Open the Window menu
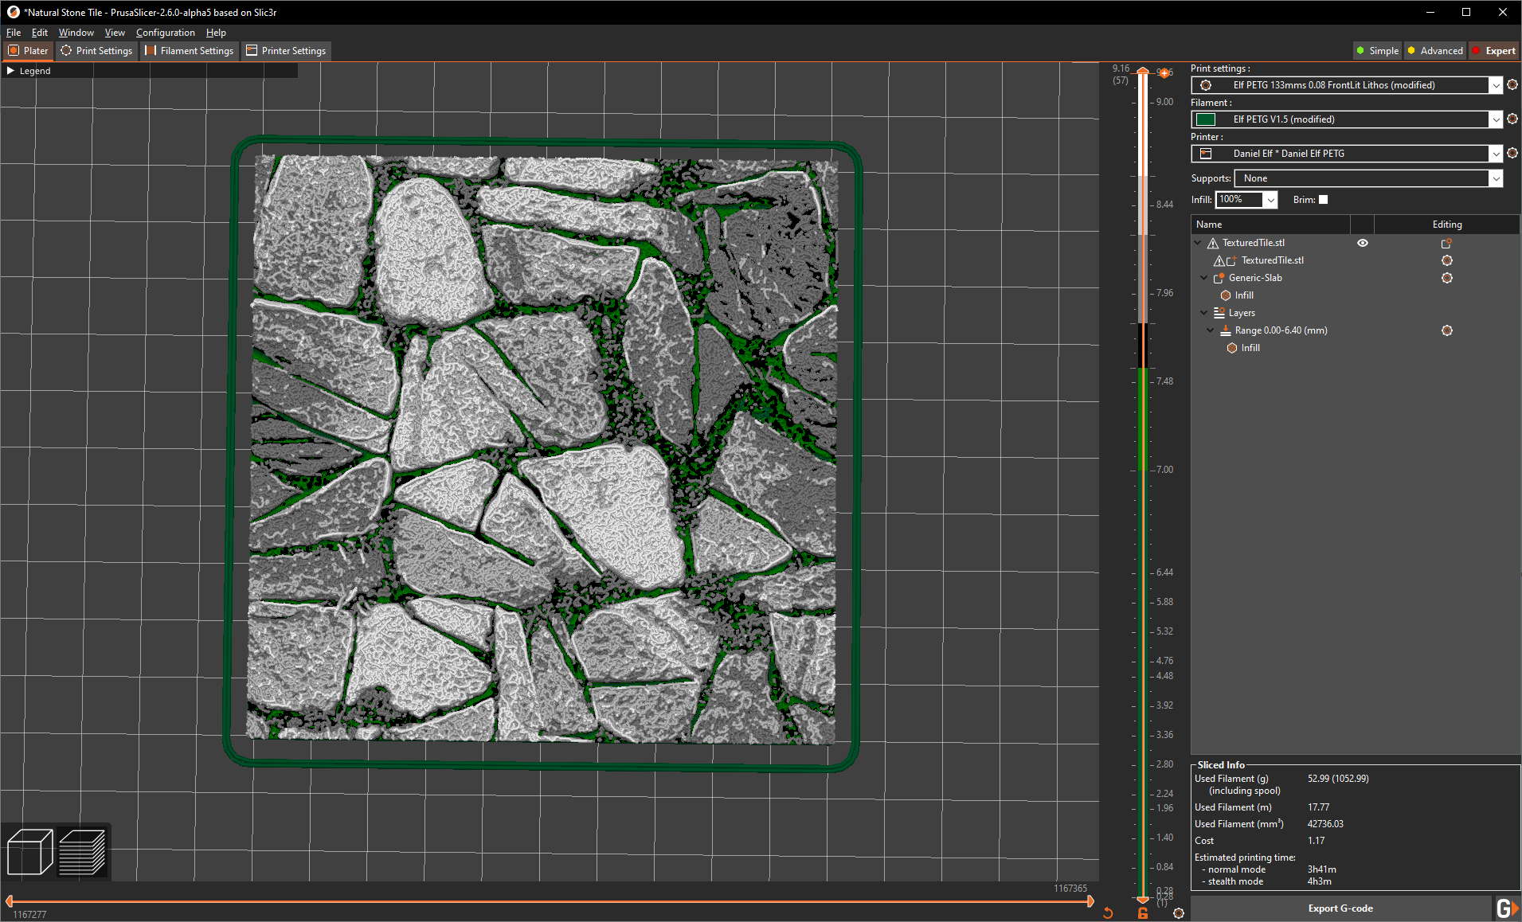The image size is (1522, 922). [x=76, y=33]
